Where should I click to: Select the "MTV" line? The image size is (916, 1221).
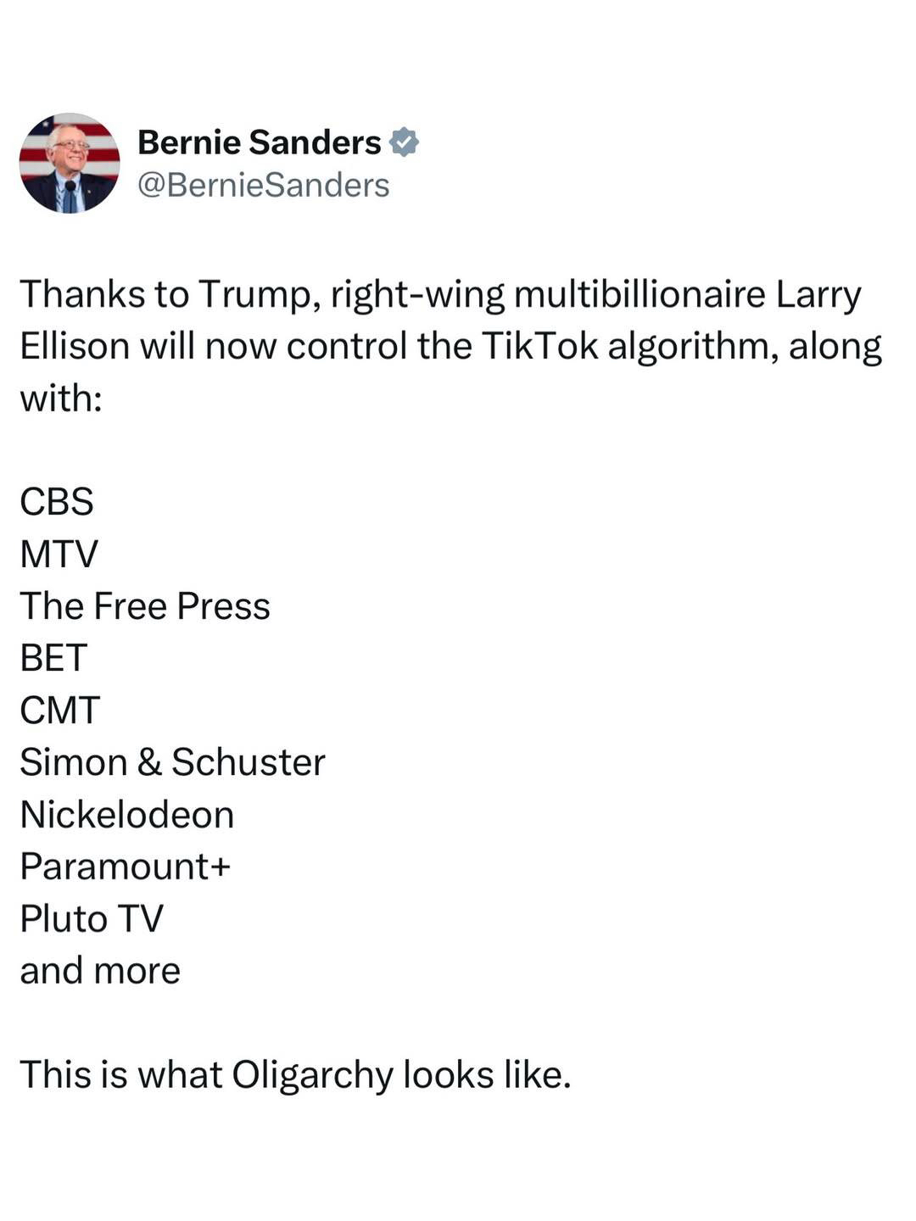(x=59, y=554)
